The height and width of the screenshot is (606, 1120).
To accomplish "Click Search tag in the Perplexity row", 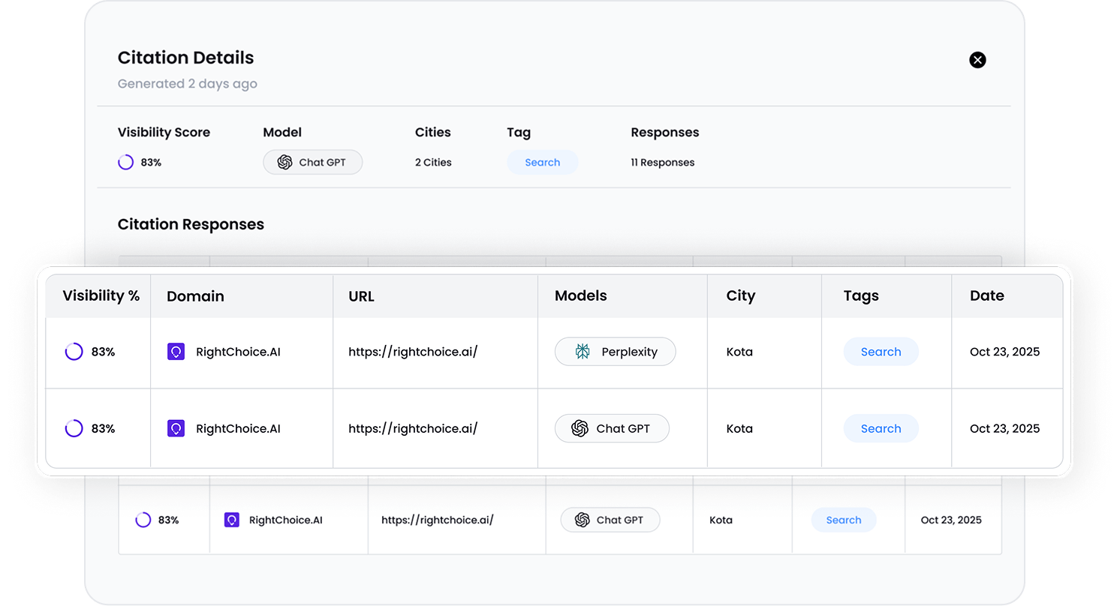I will [x=881, y=352].
